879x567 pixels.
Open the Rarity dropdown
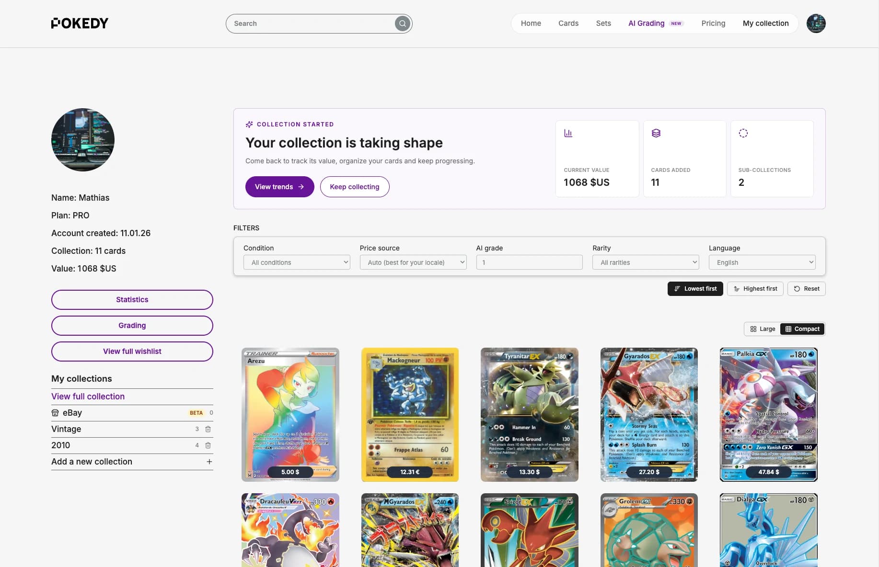pyautogui.click(x=646, y=262)
